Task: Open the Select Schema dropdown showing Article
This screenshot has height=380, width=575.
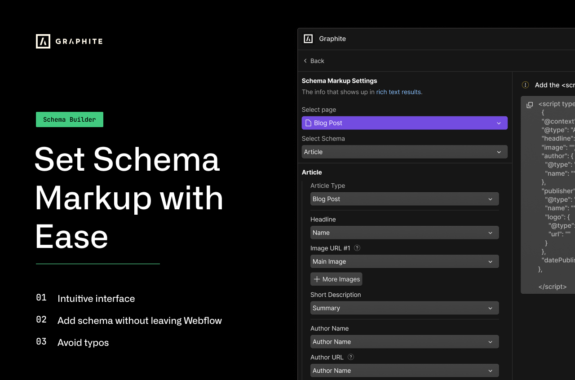Action: (x=404, y=152)
